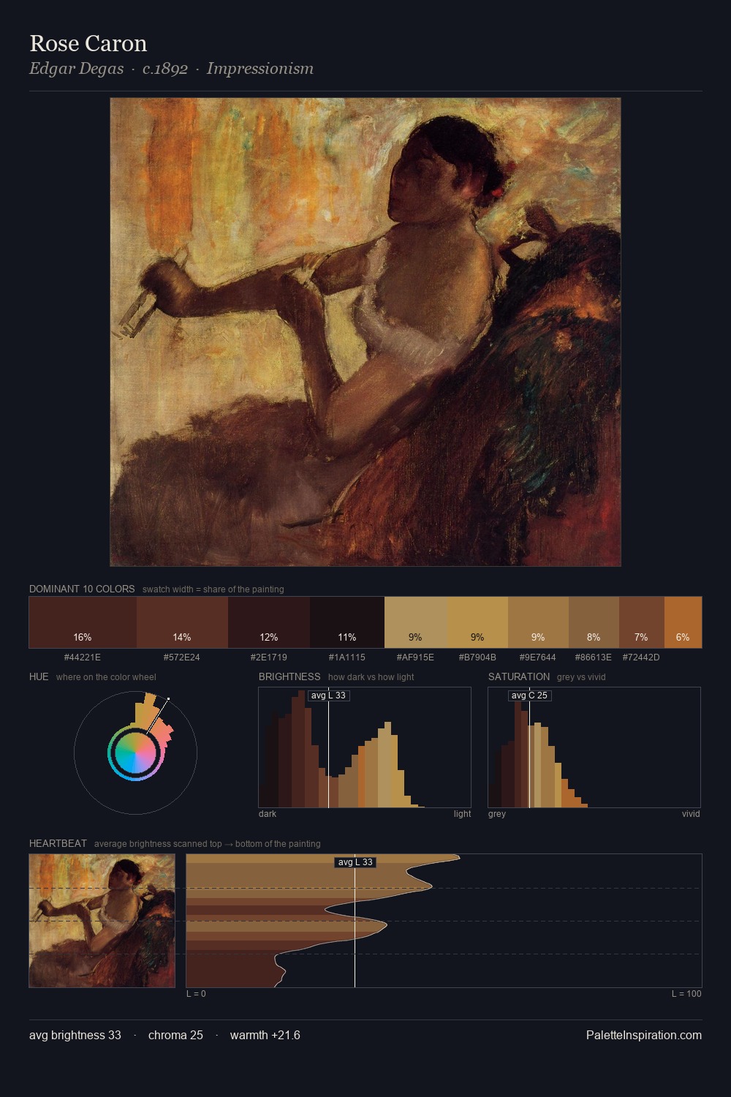Select the orange swatch showing 6%
The height and width of the screenshot is (1097, 731).
[x=683, y=622]
